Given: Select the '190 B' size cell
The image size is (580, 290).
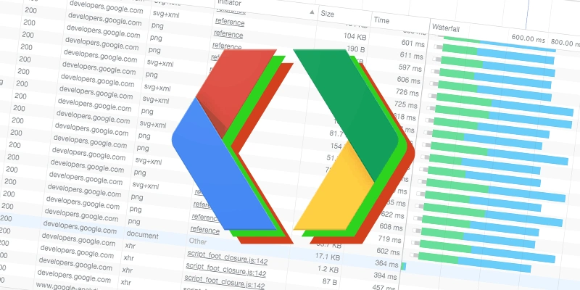Looking at the screenshot, I should (x=356, y=49).
